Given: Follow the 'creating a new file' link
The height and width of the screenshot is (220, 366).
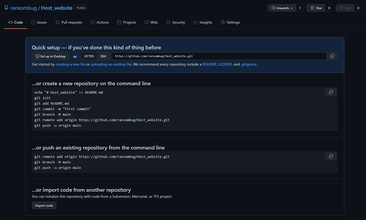Looking at the screenshot, I should point(70,64).
